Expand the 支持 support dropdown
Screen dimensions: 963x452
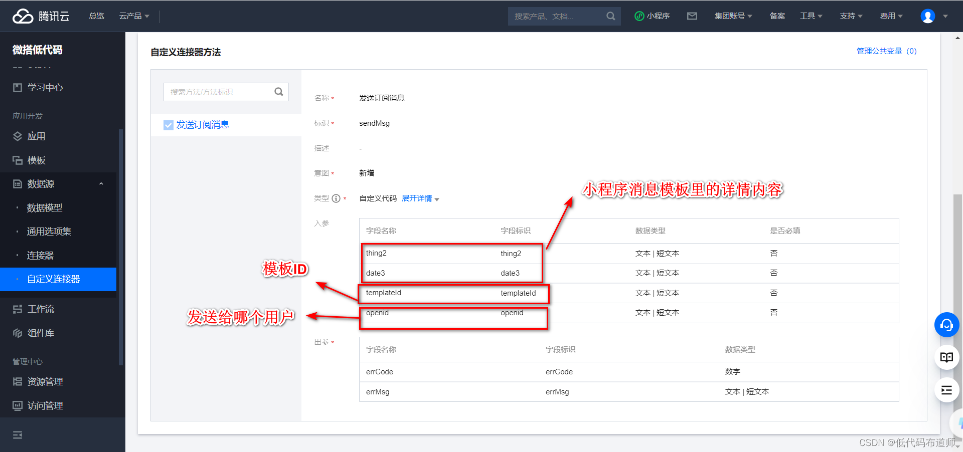(x=851, y=16)
